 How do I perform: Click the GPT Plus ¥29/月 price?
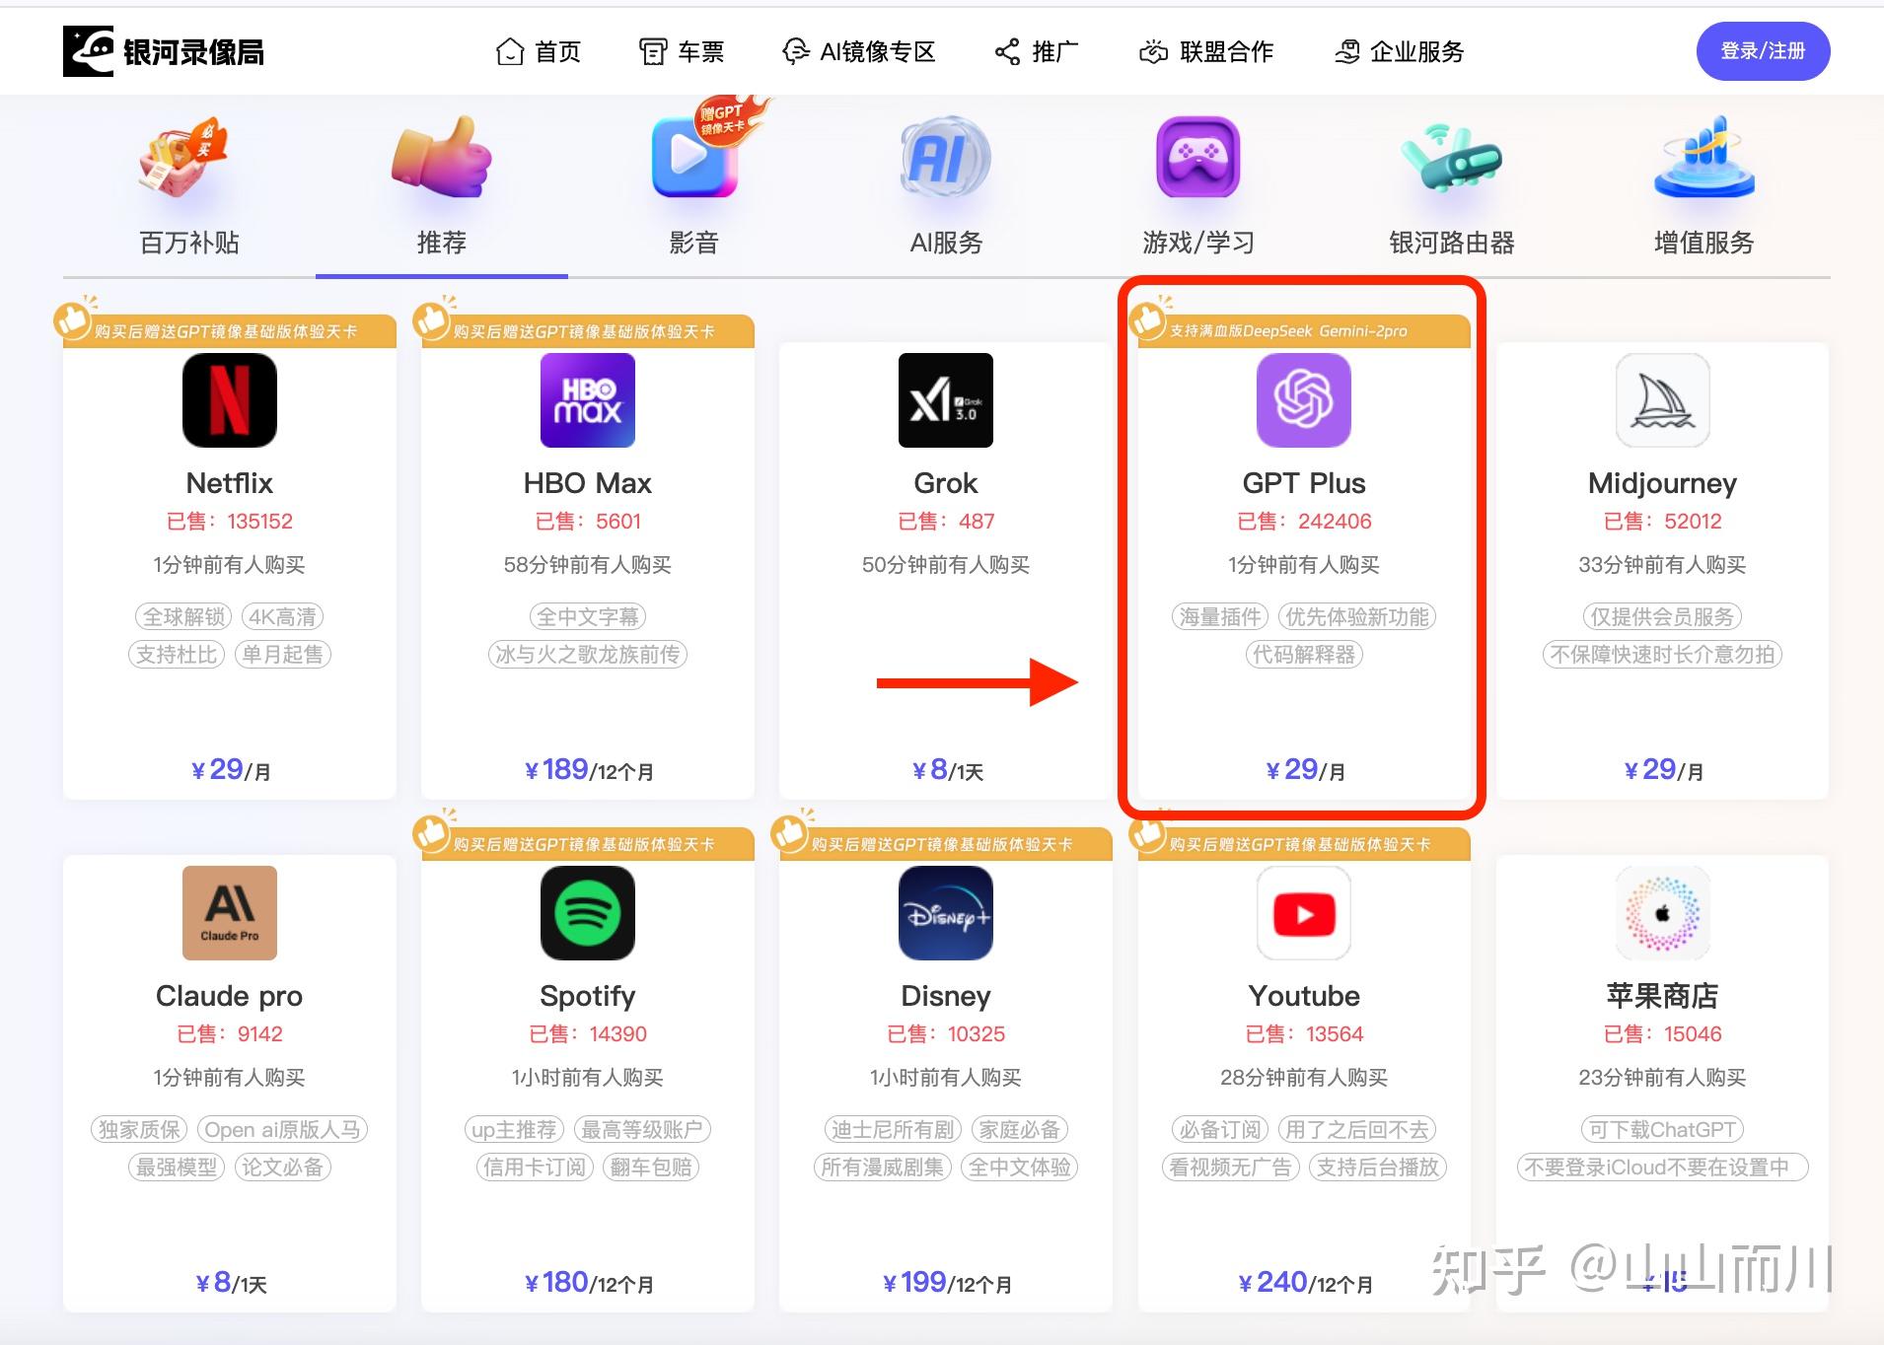click(1304, 769)
